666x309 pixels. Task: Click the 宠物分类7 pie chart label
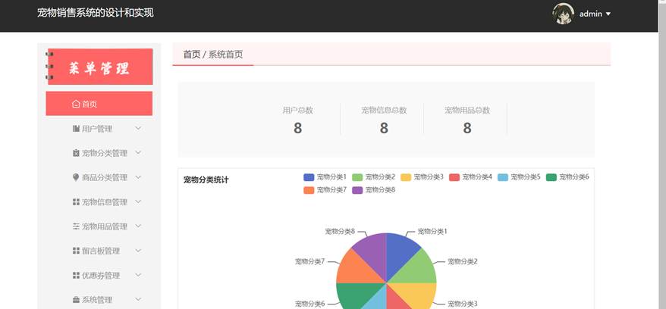(x=310, y=261)
